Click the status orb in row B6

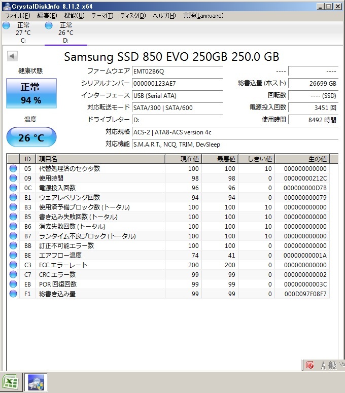tap(13, 226)
